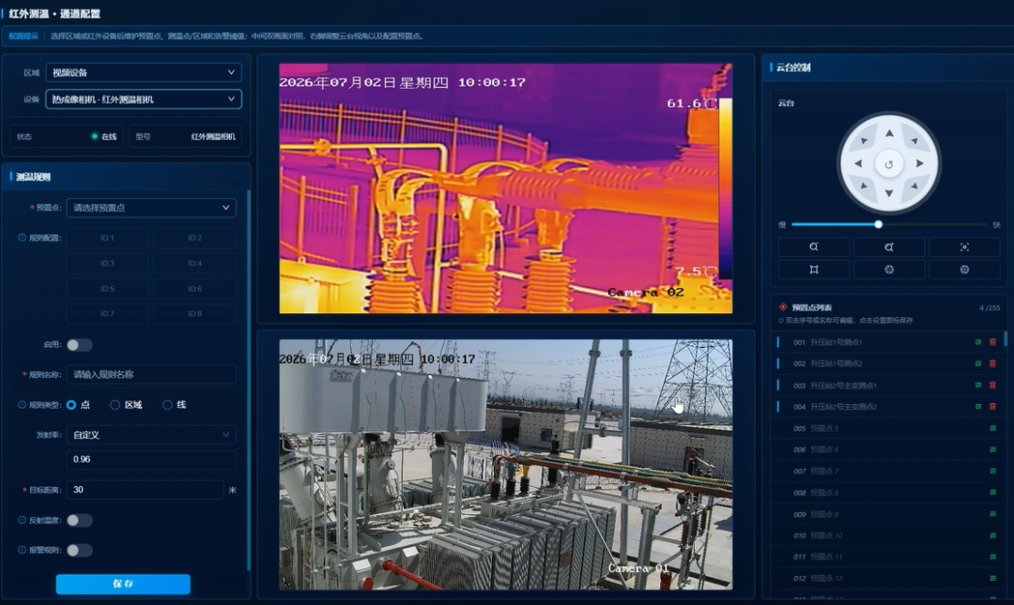Click the 配置提示 label

23,37
